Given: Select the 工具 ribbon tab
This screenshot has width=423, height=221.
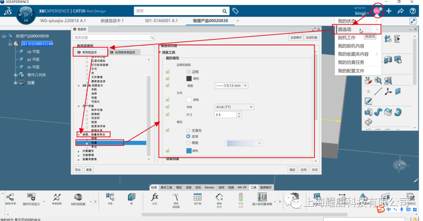Looking at the screenshot, I should click(x=253, y=187).
